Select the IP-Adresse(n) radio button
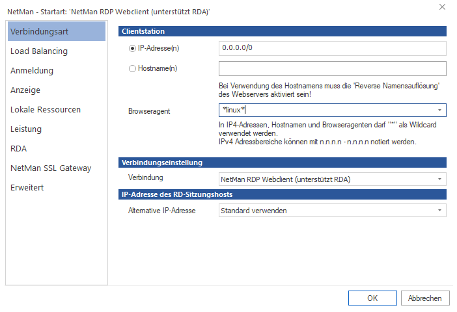Screen dimensions: 457x312 point(133,48)
